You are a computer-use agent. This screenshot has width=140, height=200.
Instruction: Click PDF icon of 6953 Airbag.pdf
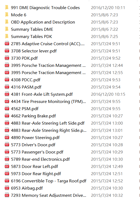coord(7,188)
